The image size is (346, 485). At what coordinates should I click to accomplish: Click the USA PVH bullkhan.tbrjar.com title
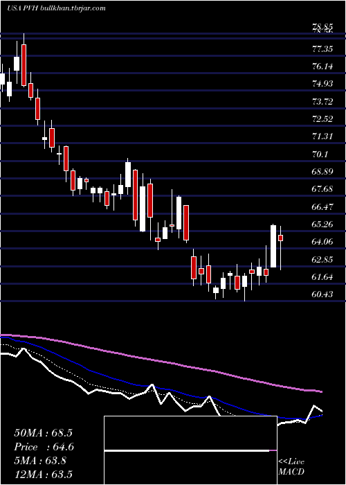pyautogui.click(x=56, y=8)
